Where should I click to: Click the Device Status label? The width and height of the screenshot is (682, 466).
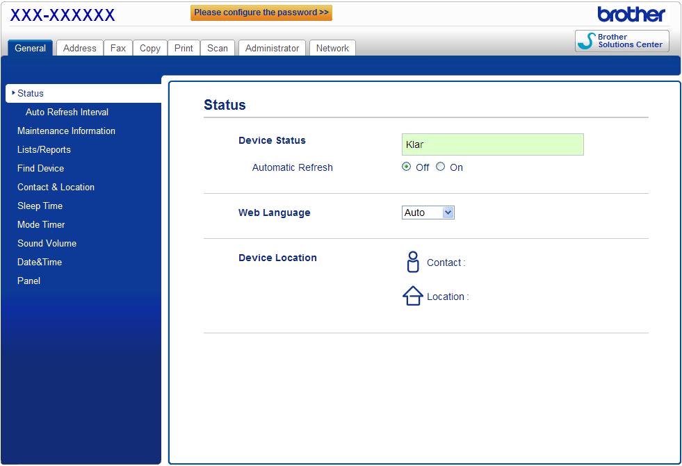pyautogui.click(x=273, y=140)
